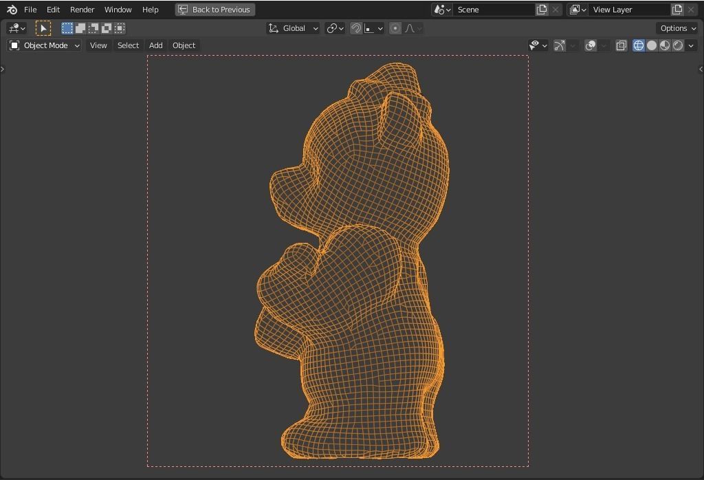Delete the current Scene
Viewport: 704px width, 480px height.
[555, 10]
